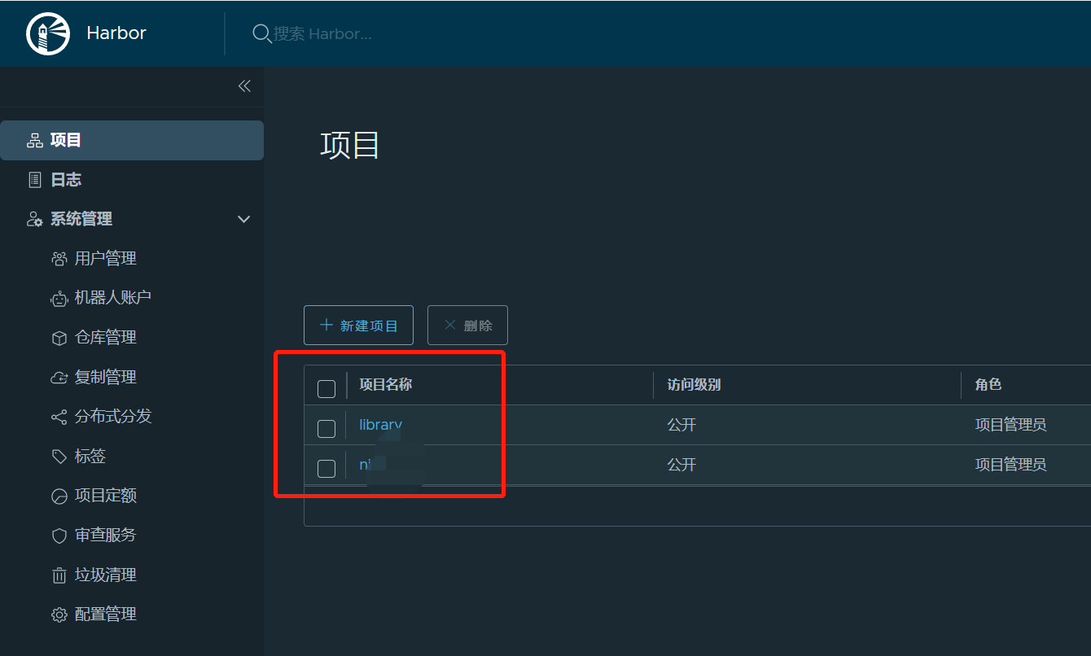Click the 垃圾清理 garbage collection icon
The image size is (1091, 656).
[59, 575]
